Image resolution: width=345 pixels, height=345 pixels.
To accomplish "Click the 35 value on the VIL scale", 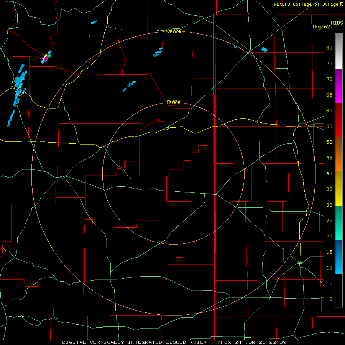I will (x=329, y=189).
